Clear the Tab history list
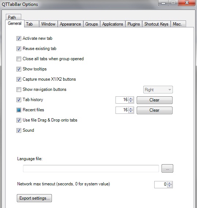The image size is (197, 208). (x=155, y=100)
